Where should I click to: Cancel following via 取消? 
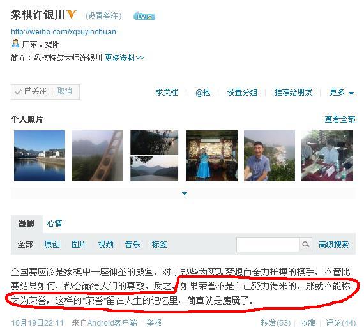click(x=64, y=91)
